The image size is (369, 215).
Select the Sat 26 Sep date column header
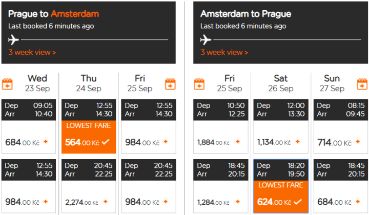280,83
